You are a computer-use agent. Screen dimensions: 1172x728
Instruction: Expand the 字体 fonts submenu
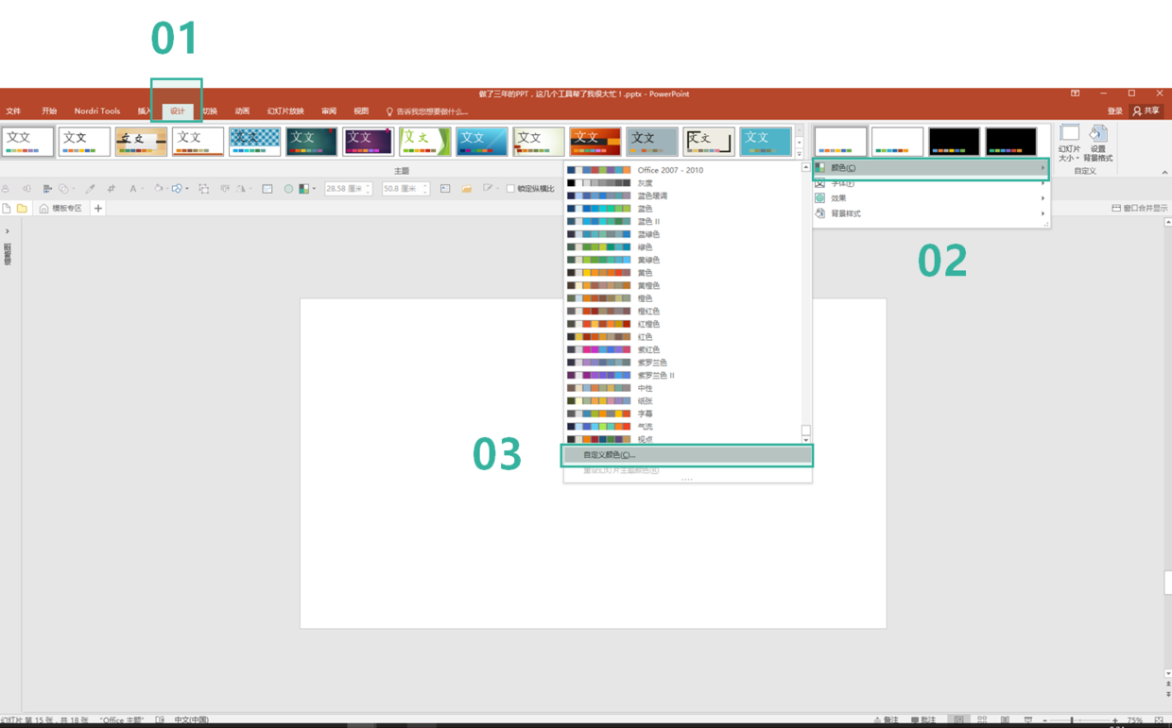coord(931,183)
